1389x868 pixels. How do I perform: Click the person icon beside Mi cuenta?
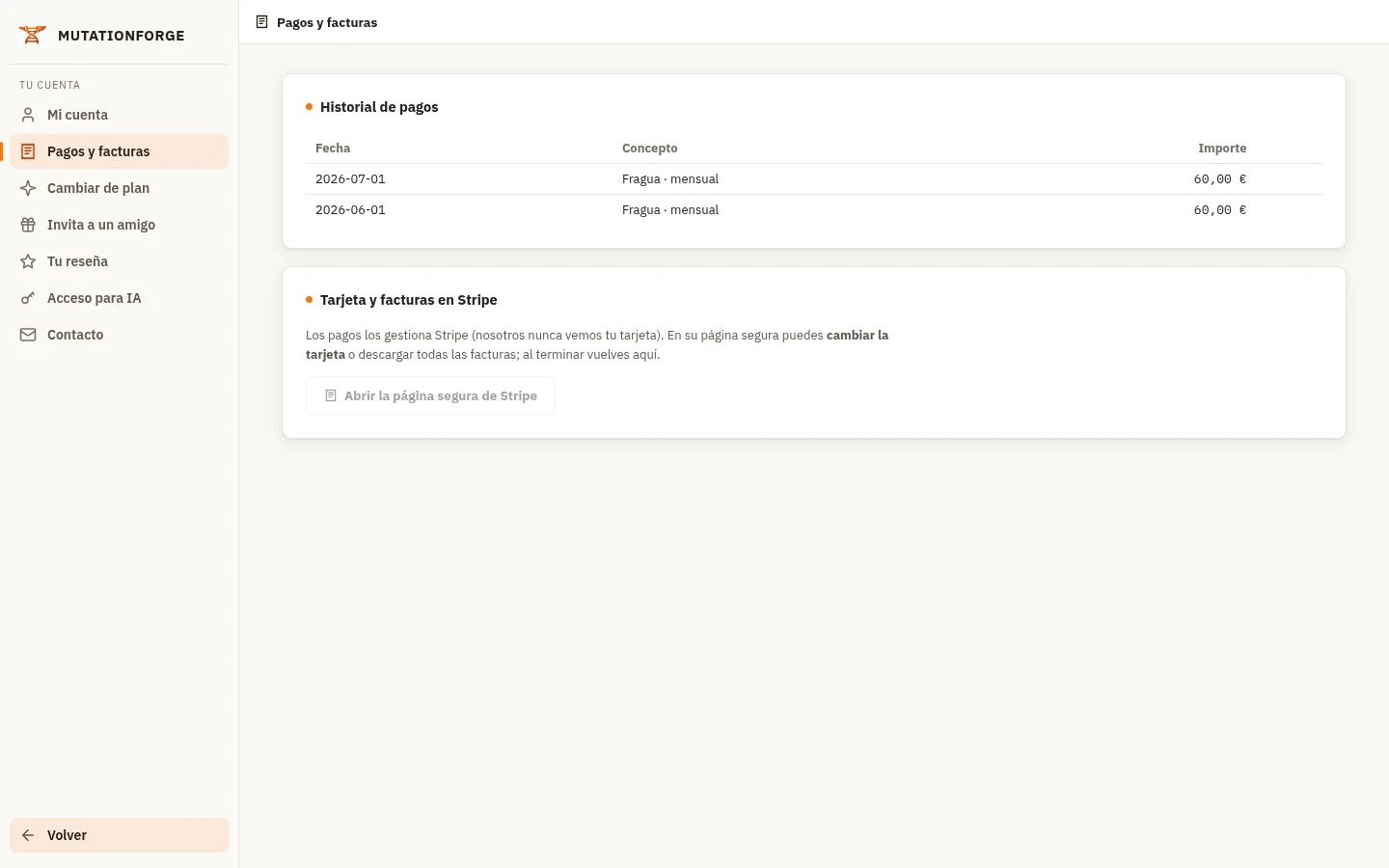(x=28, y=115)
